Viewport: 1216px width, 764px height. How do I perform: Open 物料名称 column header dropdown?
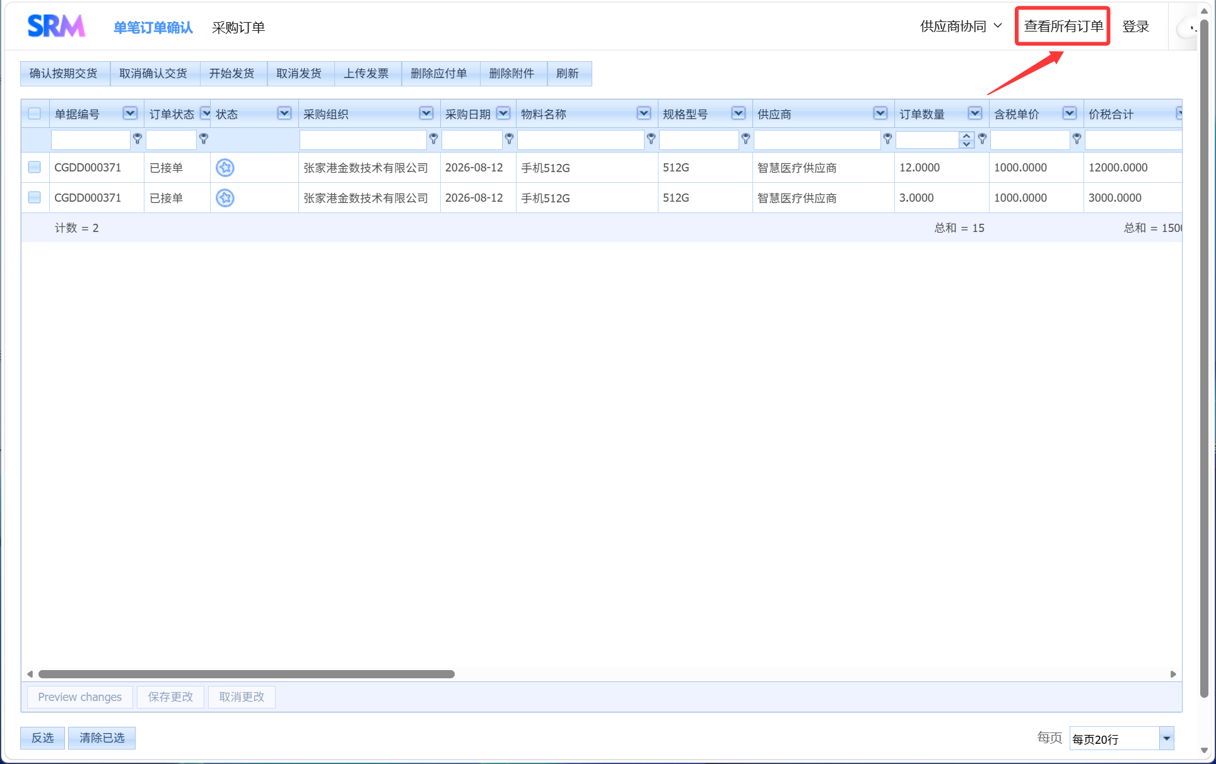tap(644, 113)
